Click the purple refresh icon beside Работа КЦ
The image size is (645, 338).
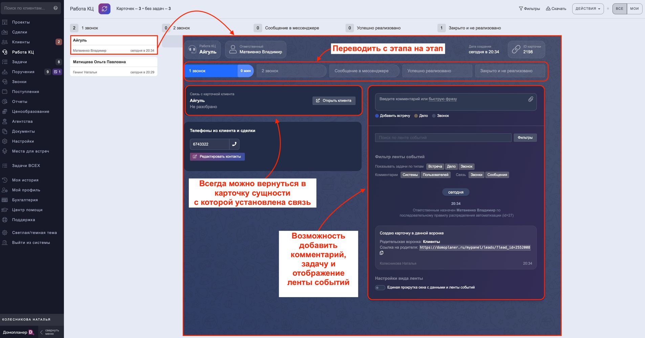[x=105, y=9]
